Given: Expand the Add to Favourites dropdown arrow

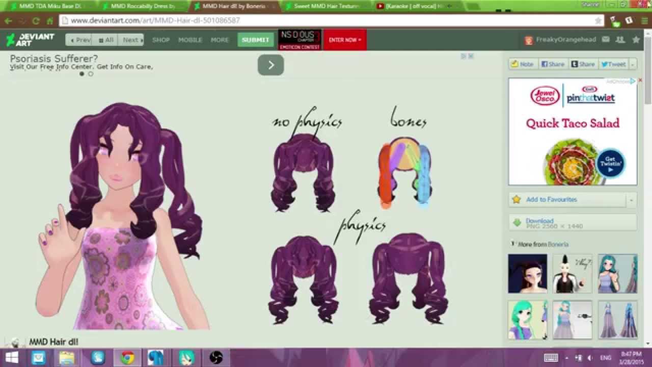Looking at the screenshot, I should 632,199.
